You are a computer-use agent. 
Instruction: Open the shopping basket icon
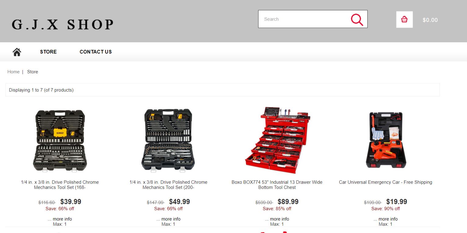click(404, 19)
